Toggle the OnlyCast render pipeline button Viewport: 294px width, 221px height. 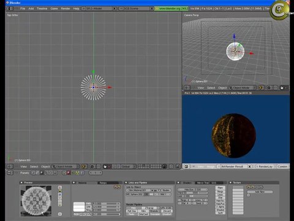(143, 214)
